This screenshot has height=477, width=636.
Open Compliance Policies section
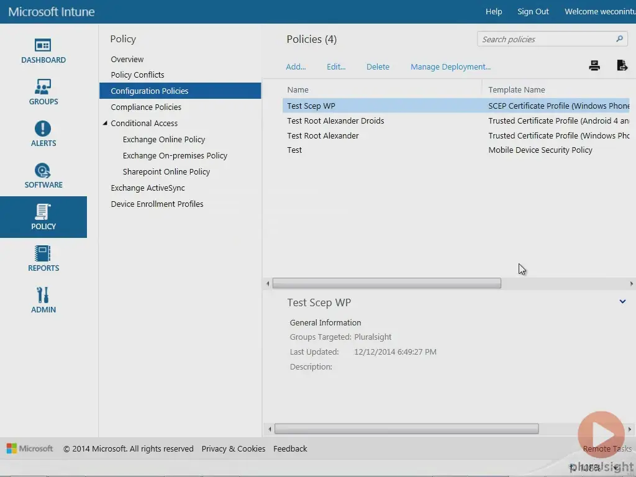pos(146,107)
